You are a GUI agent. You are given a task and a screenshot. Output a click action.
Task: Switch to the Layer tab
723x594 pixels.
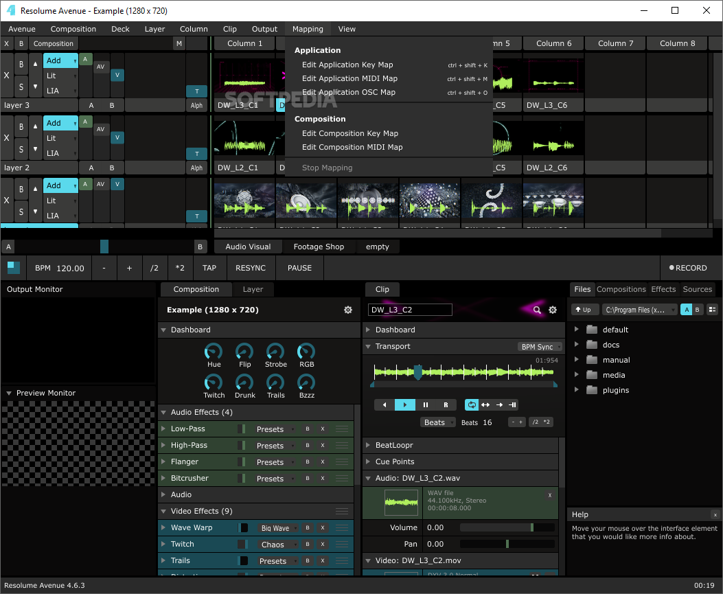pos(253,289)
